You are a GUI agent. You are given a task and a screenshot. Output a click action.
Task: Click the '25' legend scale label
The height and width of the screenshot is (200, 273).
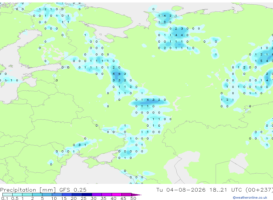[84, 198]
